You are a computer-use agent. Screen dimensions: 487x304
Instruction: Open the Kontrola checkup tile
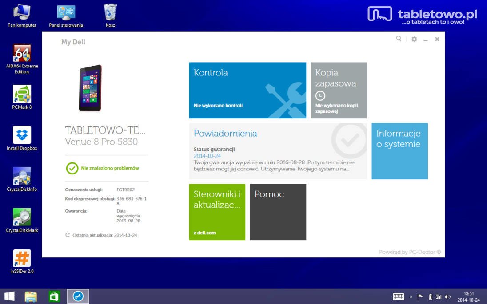(247, 90)
